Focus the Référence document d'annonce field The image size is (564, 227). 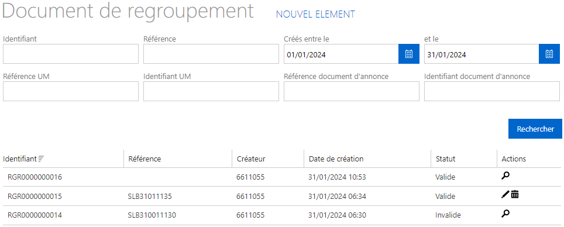tap(352, 91)
